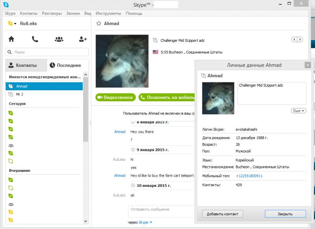This screenshot has height=229, width=315.
Task: Select the first contact under Сегодня
Action: (11, 113)
